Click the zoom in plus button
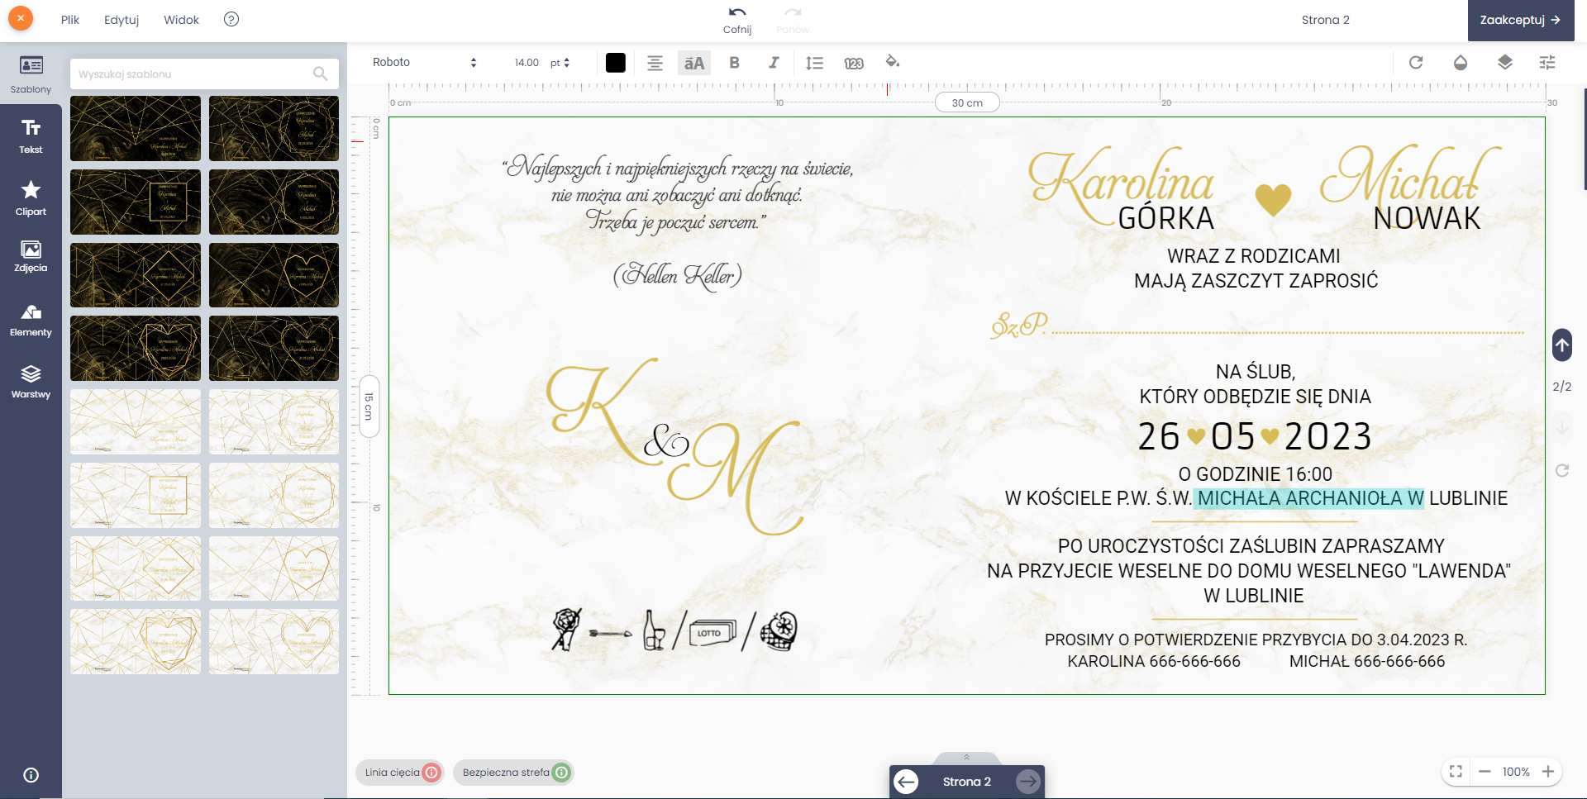 coord(1548,772)
